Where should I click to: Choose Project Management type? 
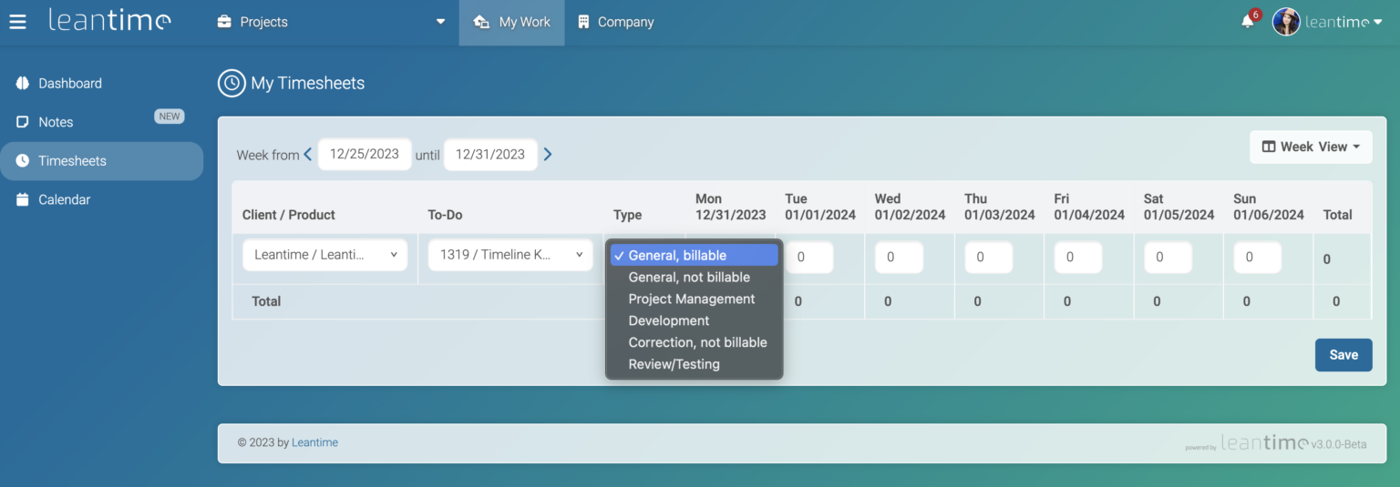click(695, 299)
